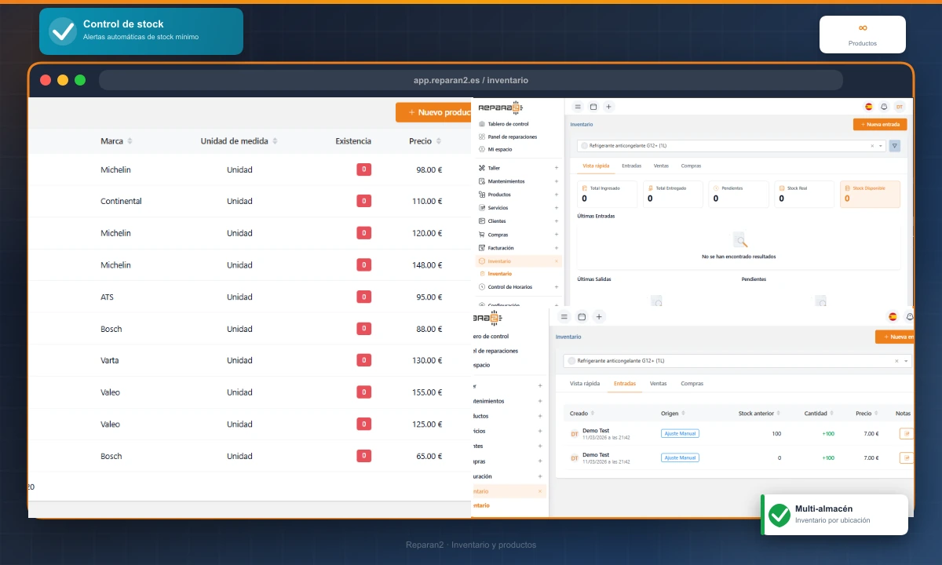Click the calendar icon above the Entradas table view
The width and height of the screenshot is (942, 565).
[582, 317]
